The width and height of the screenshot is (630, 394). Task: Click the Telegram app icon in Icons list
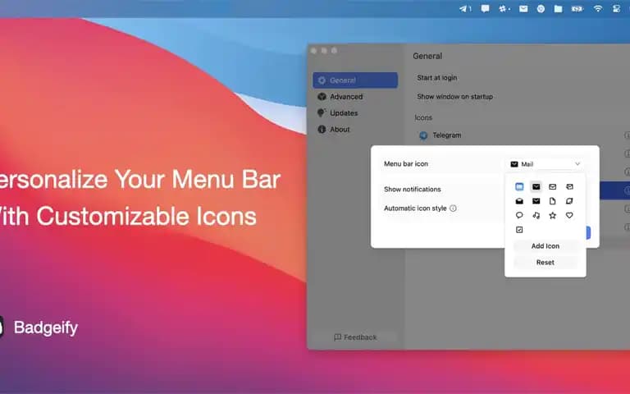(423, 135)
